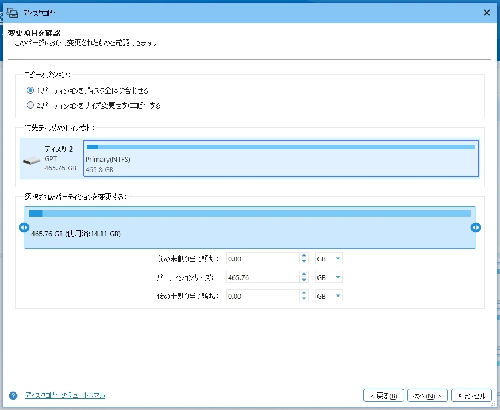500x410 pixels.
Task: Decrease 後の未割り当て領域 value with down arrow
Action: (x=304, y=298)
